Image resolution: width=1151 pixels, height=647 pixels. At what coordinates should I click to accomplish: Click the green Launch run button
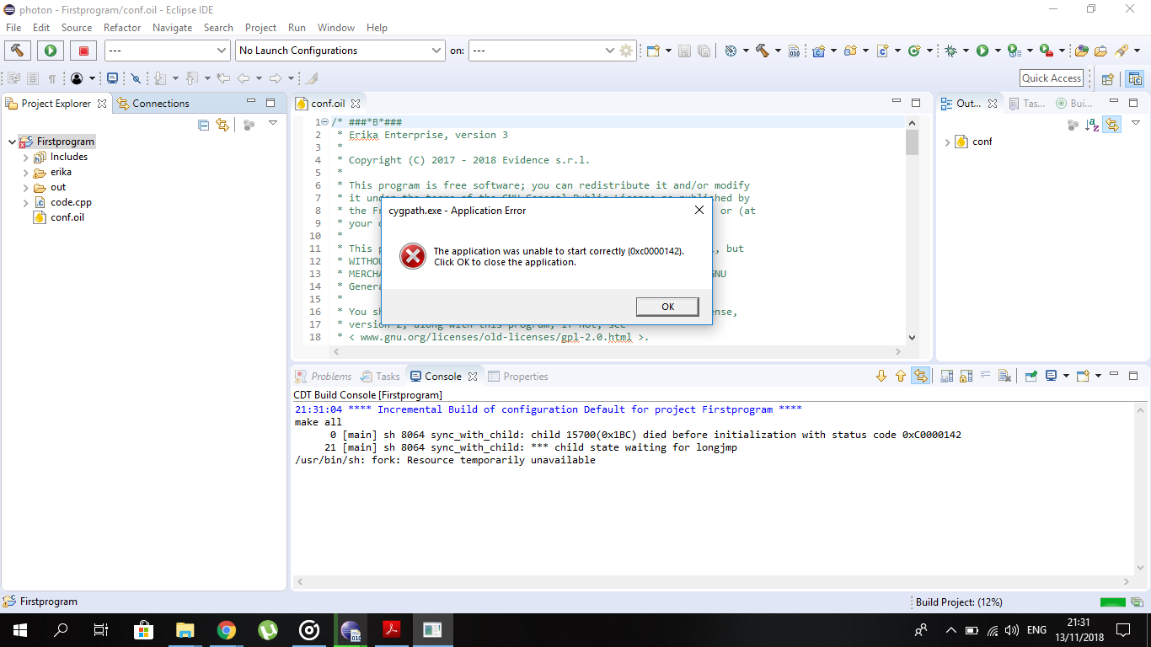click(51, 51)
